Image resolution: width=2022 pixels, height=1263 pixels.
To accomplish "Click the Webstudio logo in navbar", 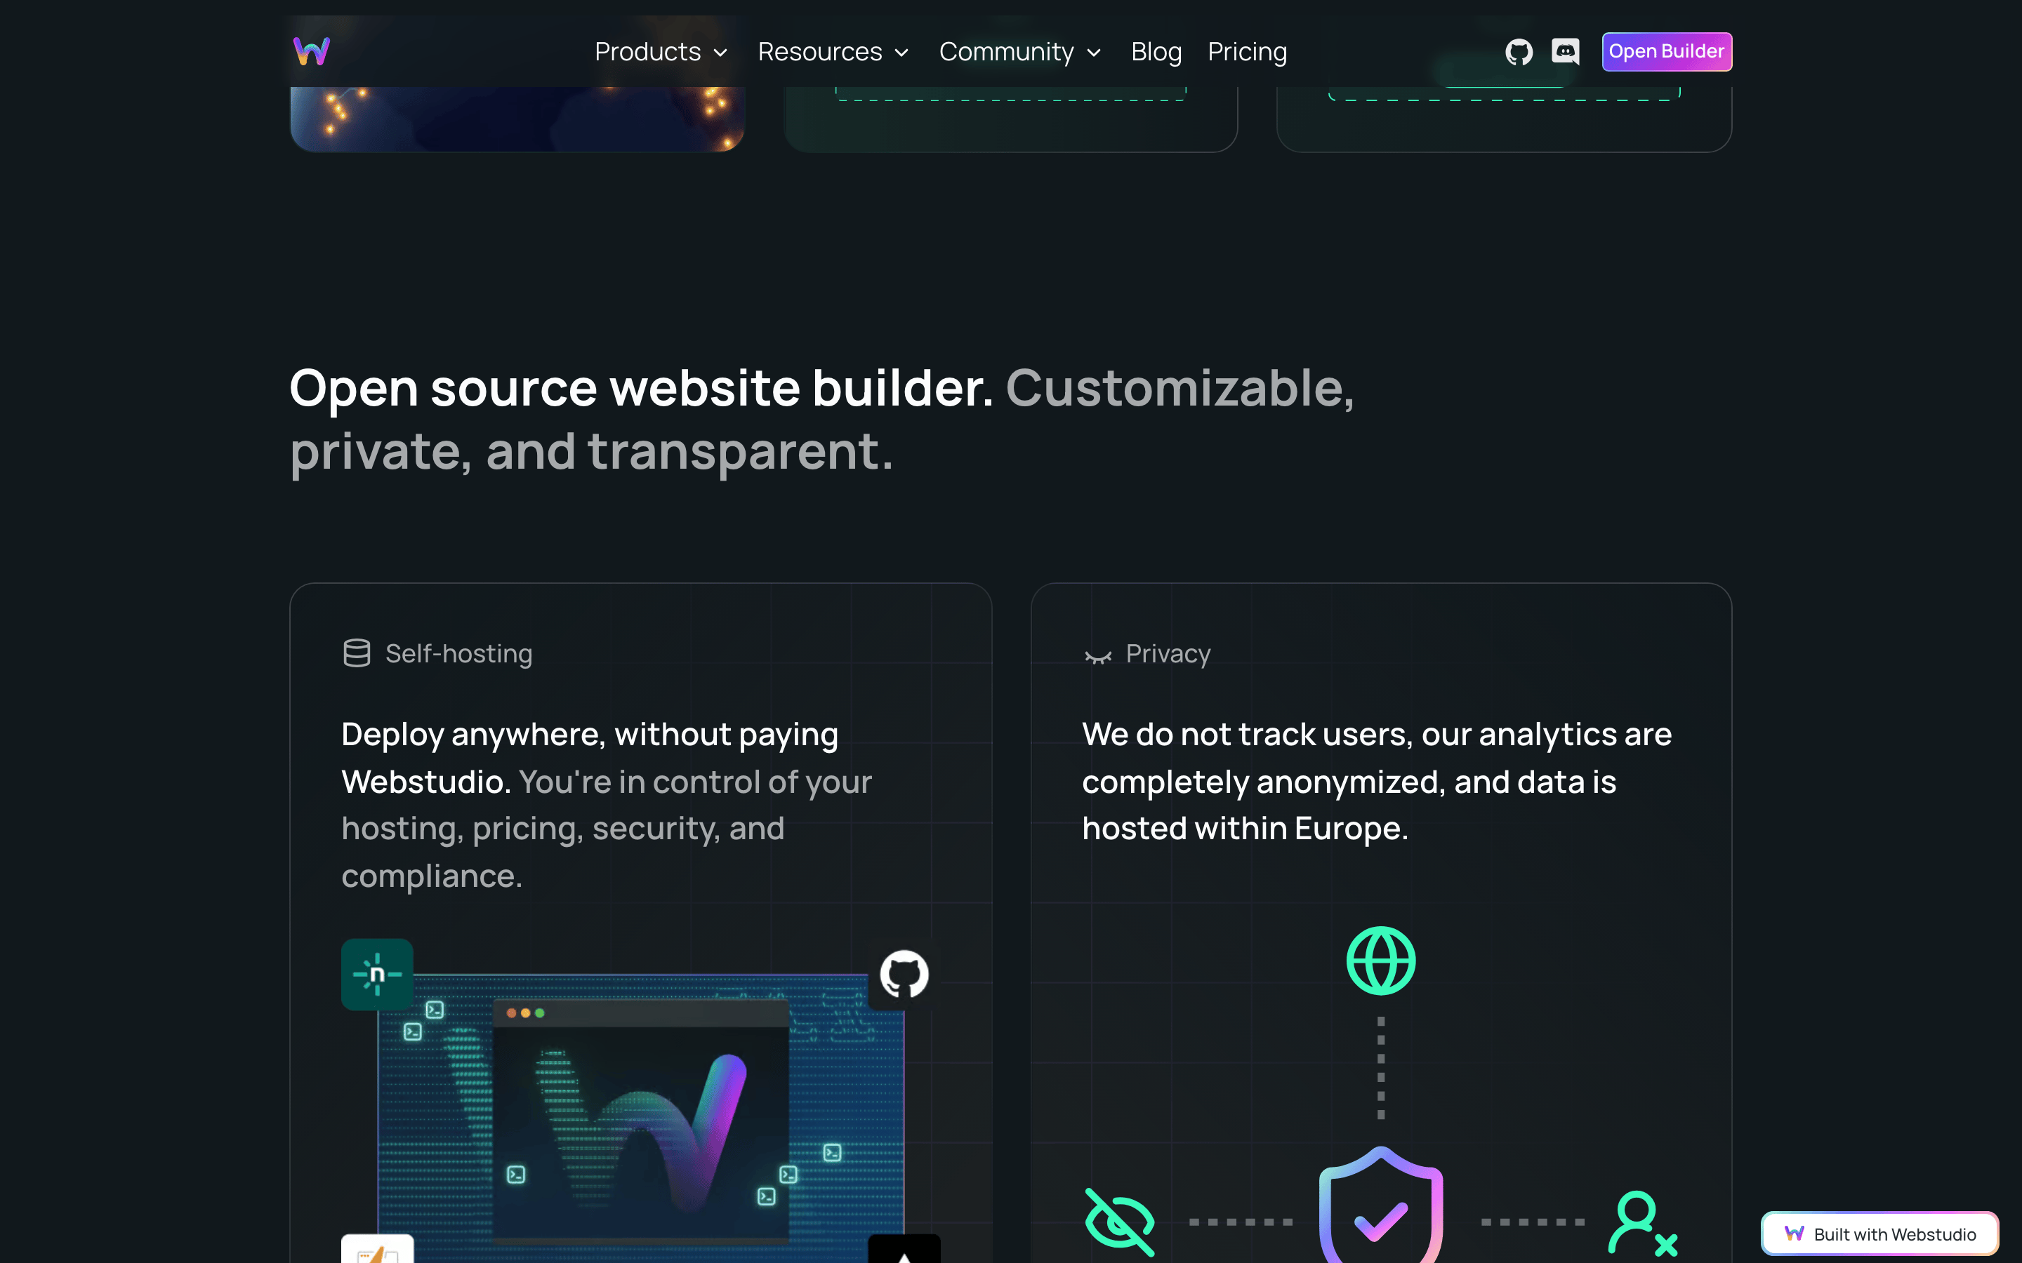I will [x=312, y=52].
